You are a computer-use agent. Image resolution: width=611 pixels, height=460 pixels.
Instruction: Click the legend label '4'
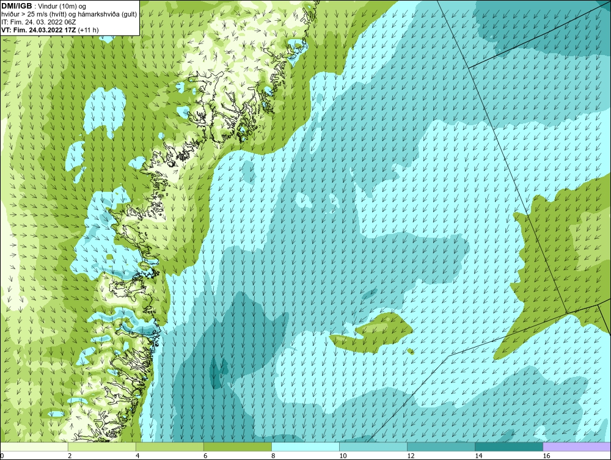(137, 456)
